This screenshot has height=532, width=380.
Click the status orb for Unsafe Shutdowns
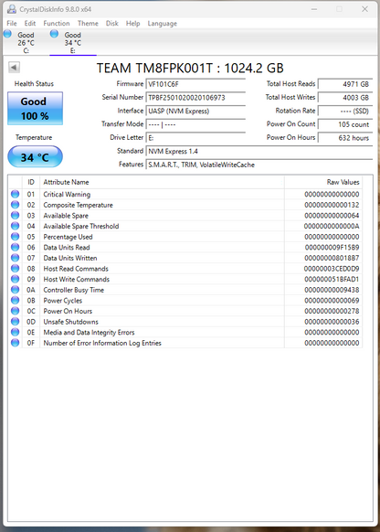pyautogui.click(x=15, y=322)
